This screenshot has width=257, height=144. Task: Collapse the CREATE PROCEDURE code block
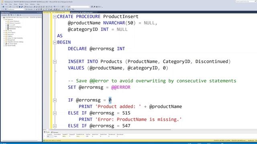coord(55,17)
